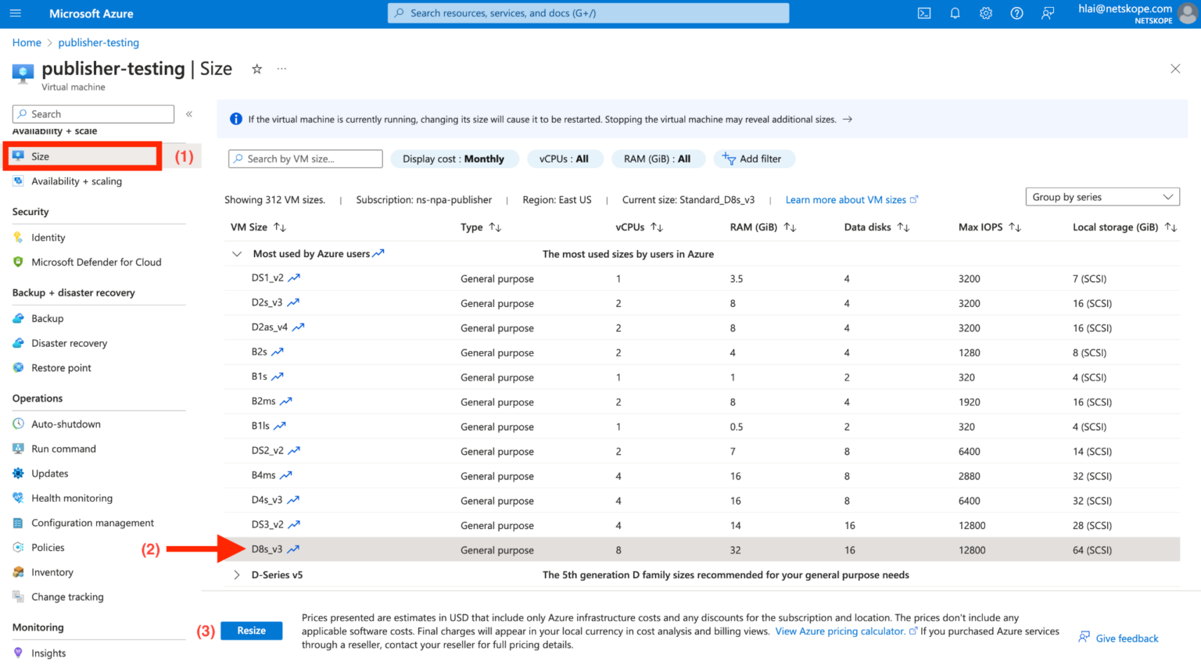Click the info icon on the restart banner
The height and width of the screenshot is (665, 1201).
coord(235,118)
